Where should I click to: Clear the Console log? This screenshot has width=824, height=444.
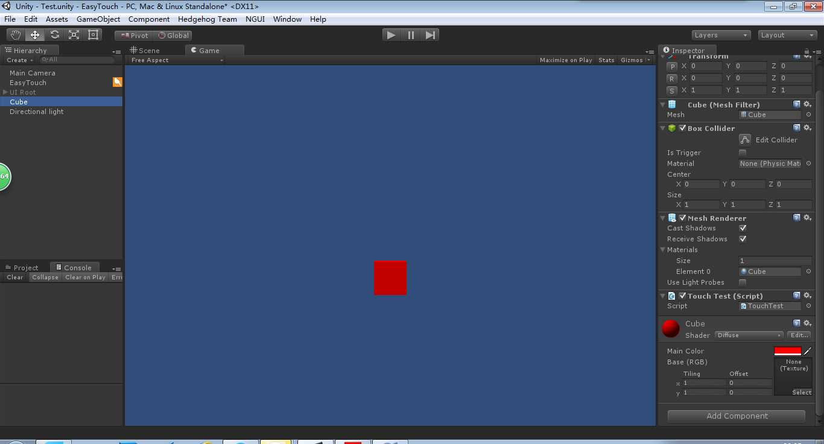[x=15, y=277]
